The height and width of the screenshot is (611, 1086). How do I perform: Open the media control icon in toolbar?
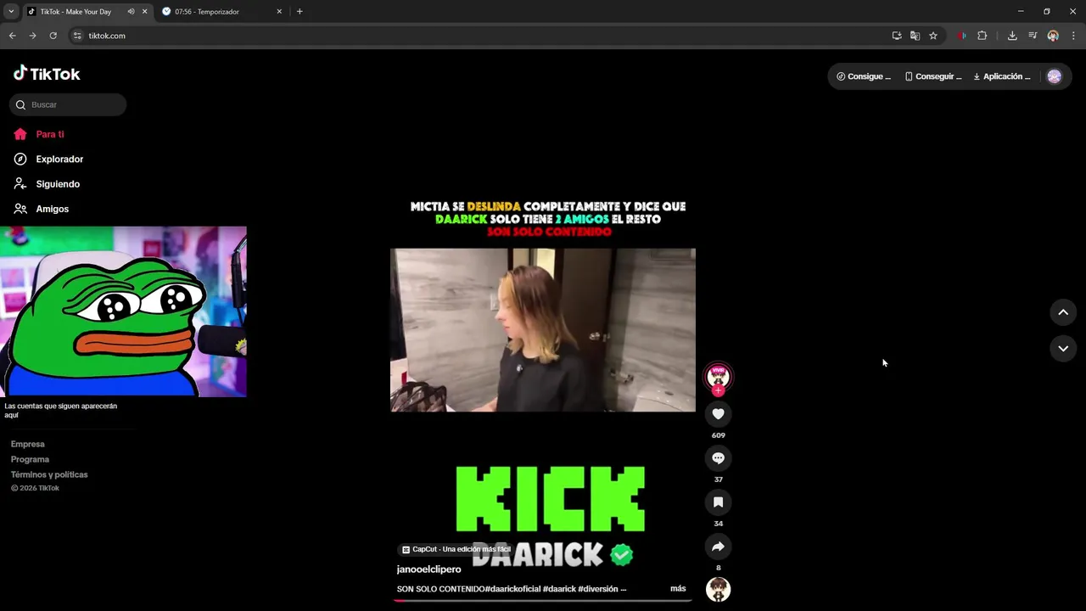[x=1033, y=36]
